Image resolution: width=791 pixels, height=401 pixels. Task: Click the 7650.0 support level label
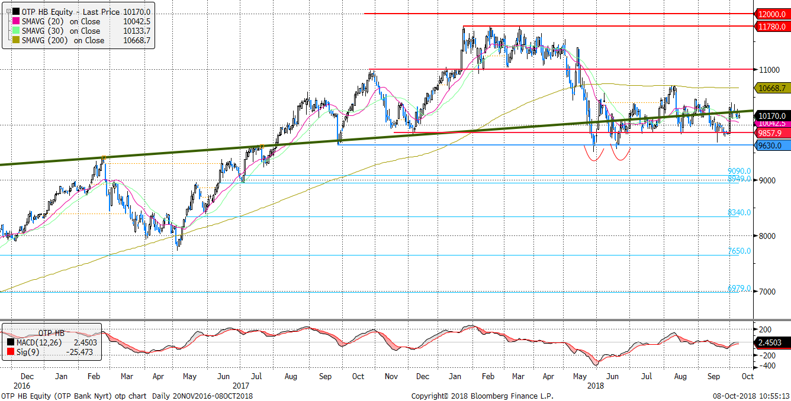(x=739, y=251)
